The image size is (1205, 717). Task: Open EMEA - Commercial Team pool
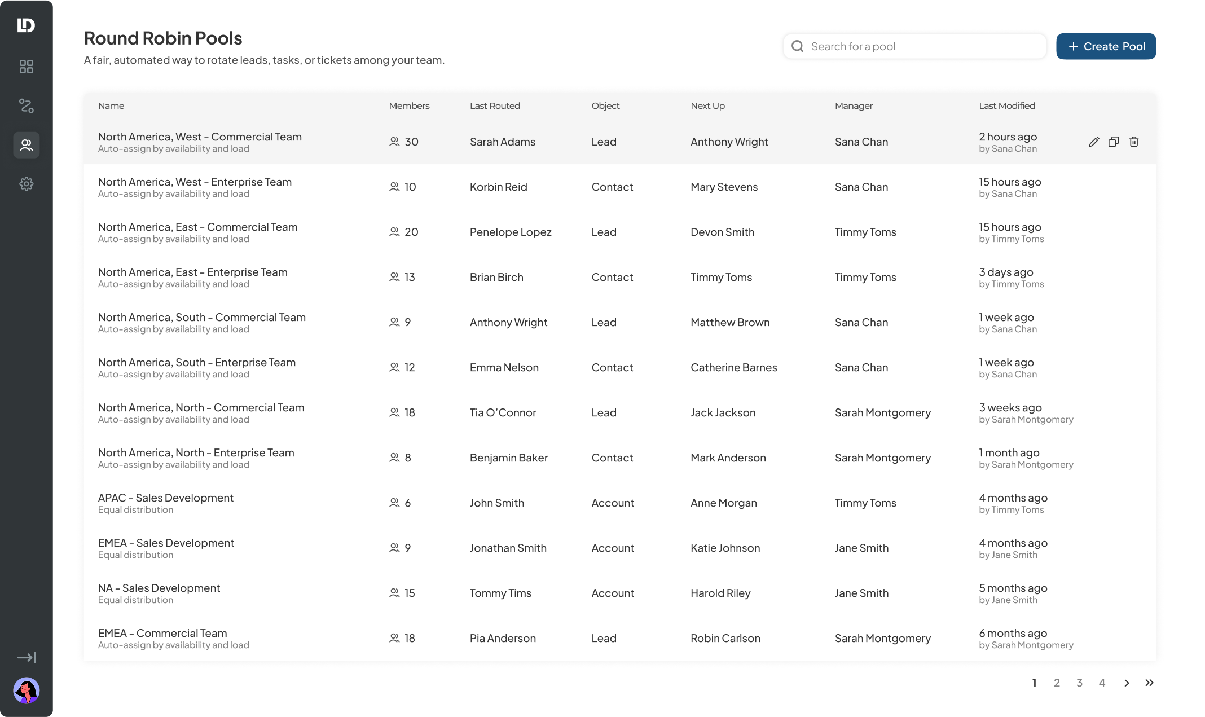162,633
